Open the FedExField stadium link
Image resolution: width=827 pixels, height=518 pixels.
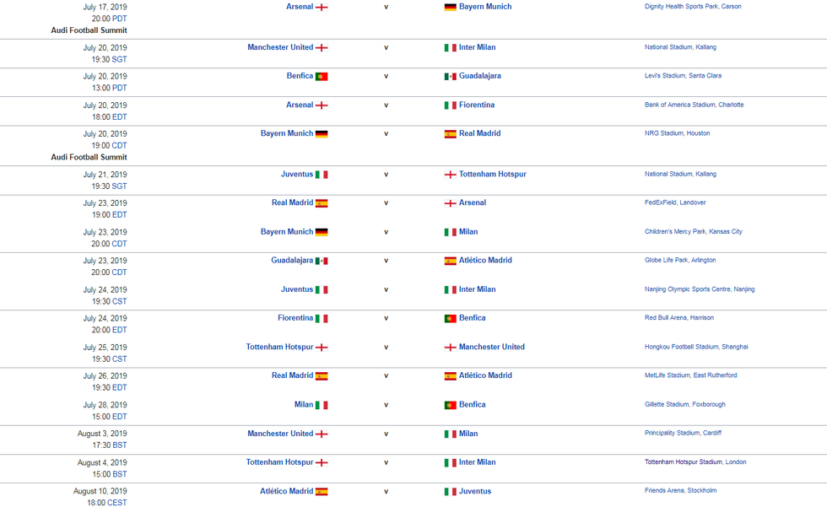662,202
